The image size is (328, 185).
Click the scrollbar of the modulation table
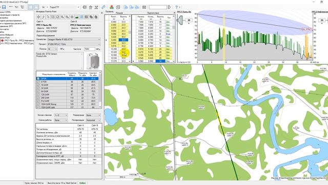(x=100, y=90)
